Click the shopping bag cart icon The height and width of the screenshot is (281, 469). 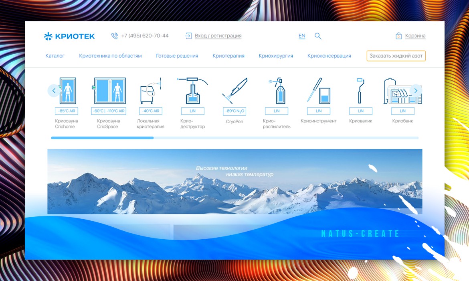[398, 36]
